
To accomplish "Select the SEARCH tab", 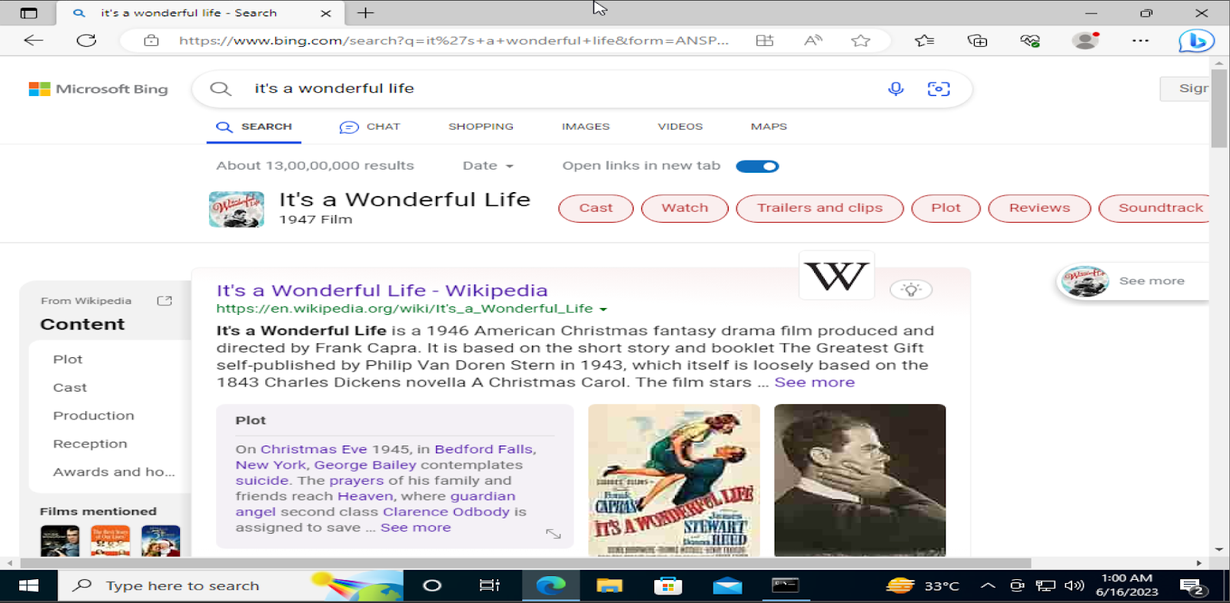I will pyautogui.click(x=254, y=127).
